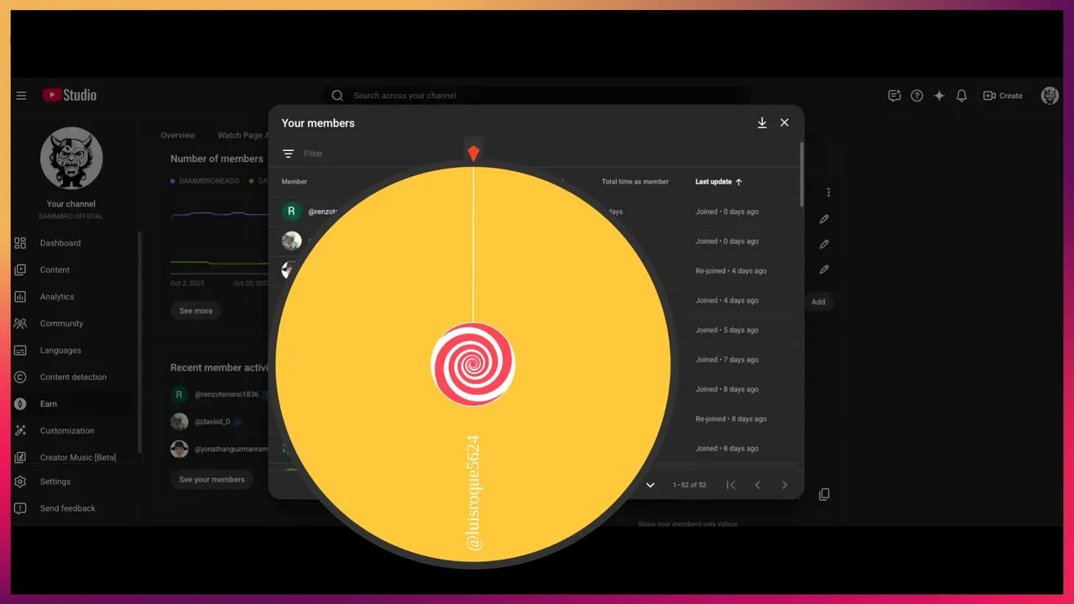
Task: Click the red pointer marker atop the wheel
Action: (473, 153)
